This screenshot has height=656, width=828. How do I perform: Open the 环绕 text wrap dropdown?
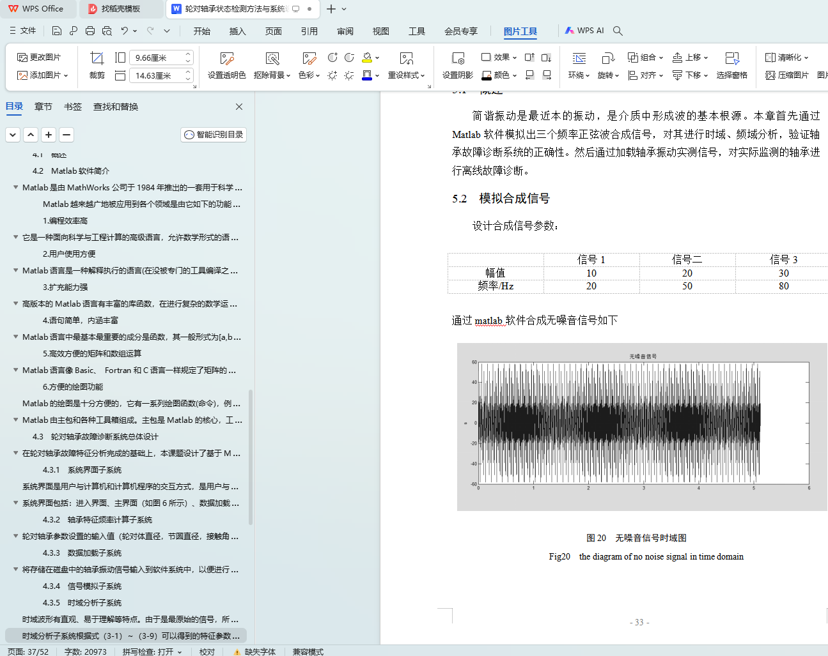[x=579, y=65]
